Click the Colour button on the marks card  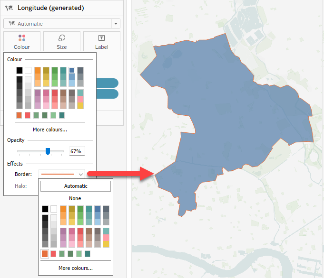tap(21, 41)
